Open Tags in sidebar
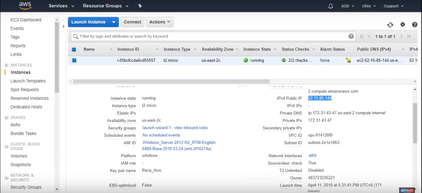Image resolution: width=422 pixels, height=193 pixels. point(15,37)
